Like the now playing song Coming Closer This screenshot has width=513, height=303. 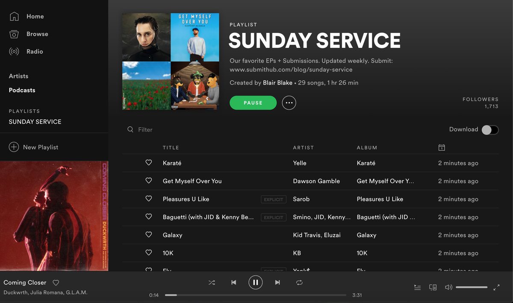[56, 283]
